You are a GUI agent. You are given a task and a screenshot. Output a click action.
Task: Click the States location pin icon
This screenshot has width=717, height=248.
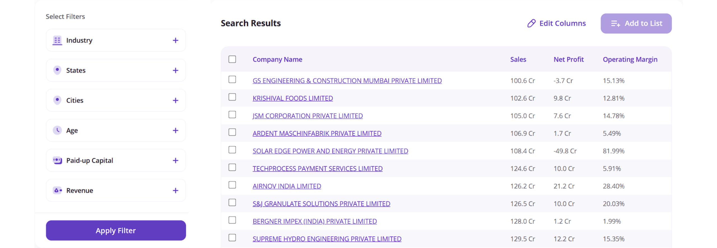tap(57, 70)
